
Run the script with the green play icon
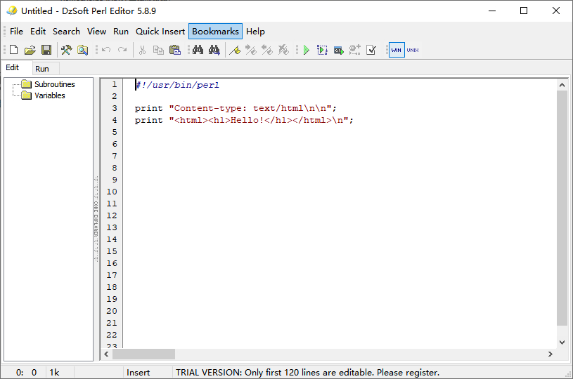[x=307, y=50]
